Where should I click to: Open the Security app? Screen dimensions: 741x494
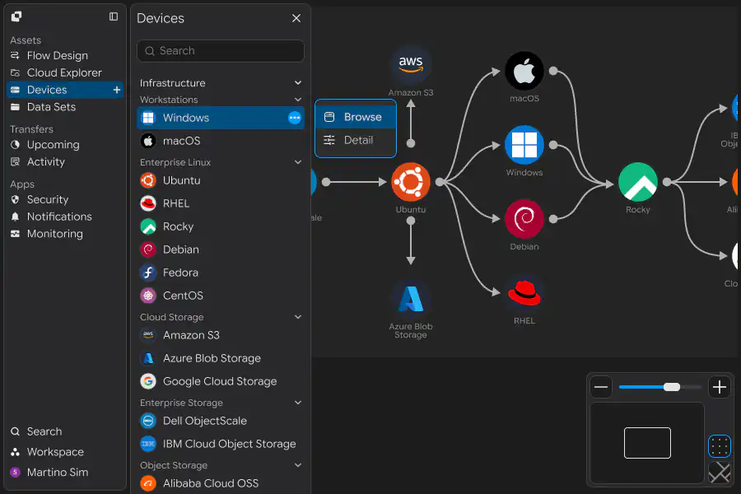click(x=65, y=199)
